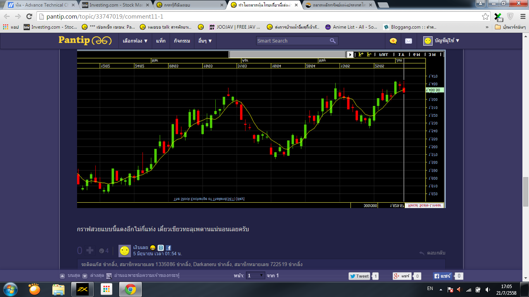The image size is (529, 297).
Task: Toggle อ่านเฉพาะข้อความเจ้าของกระทู้ filter
Action: point(143,276)
